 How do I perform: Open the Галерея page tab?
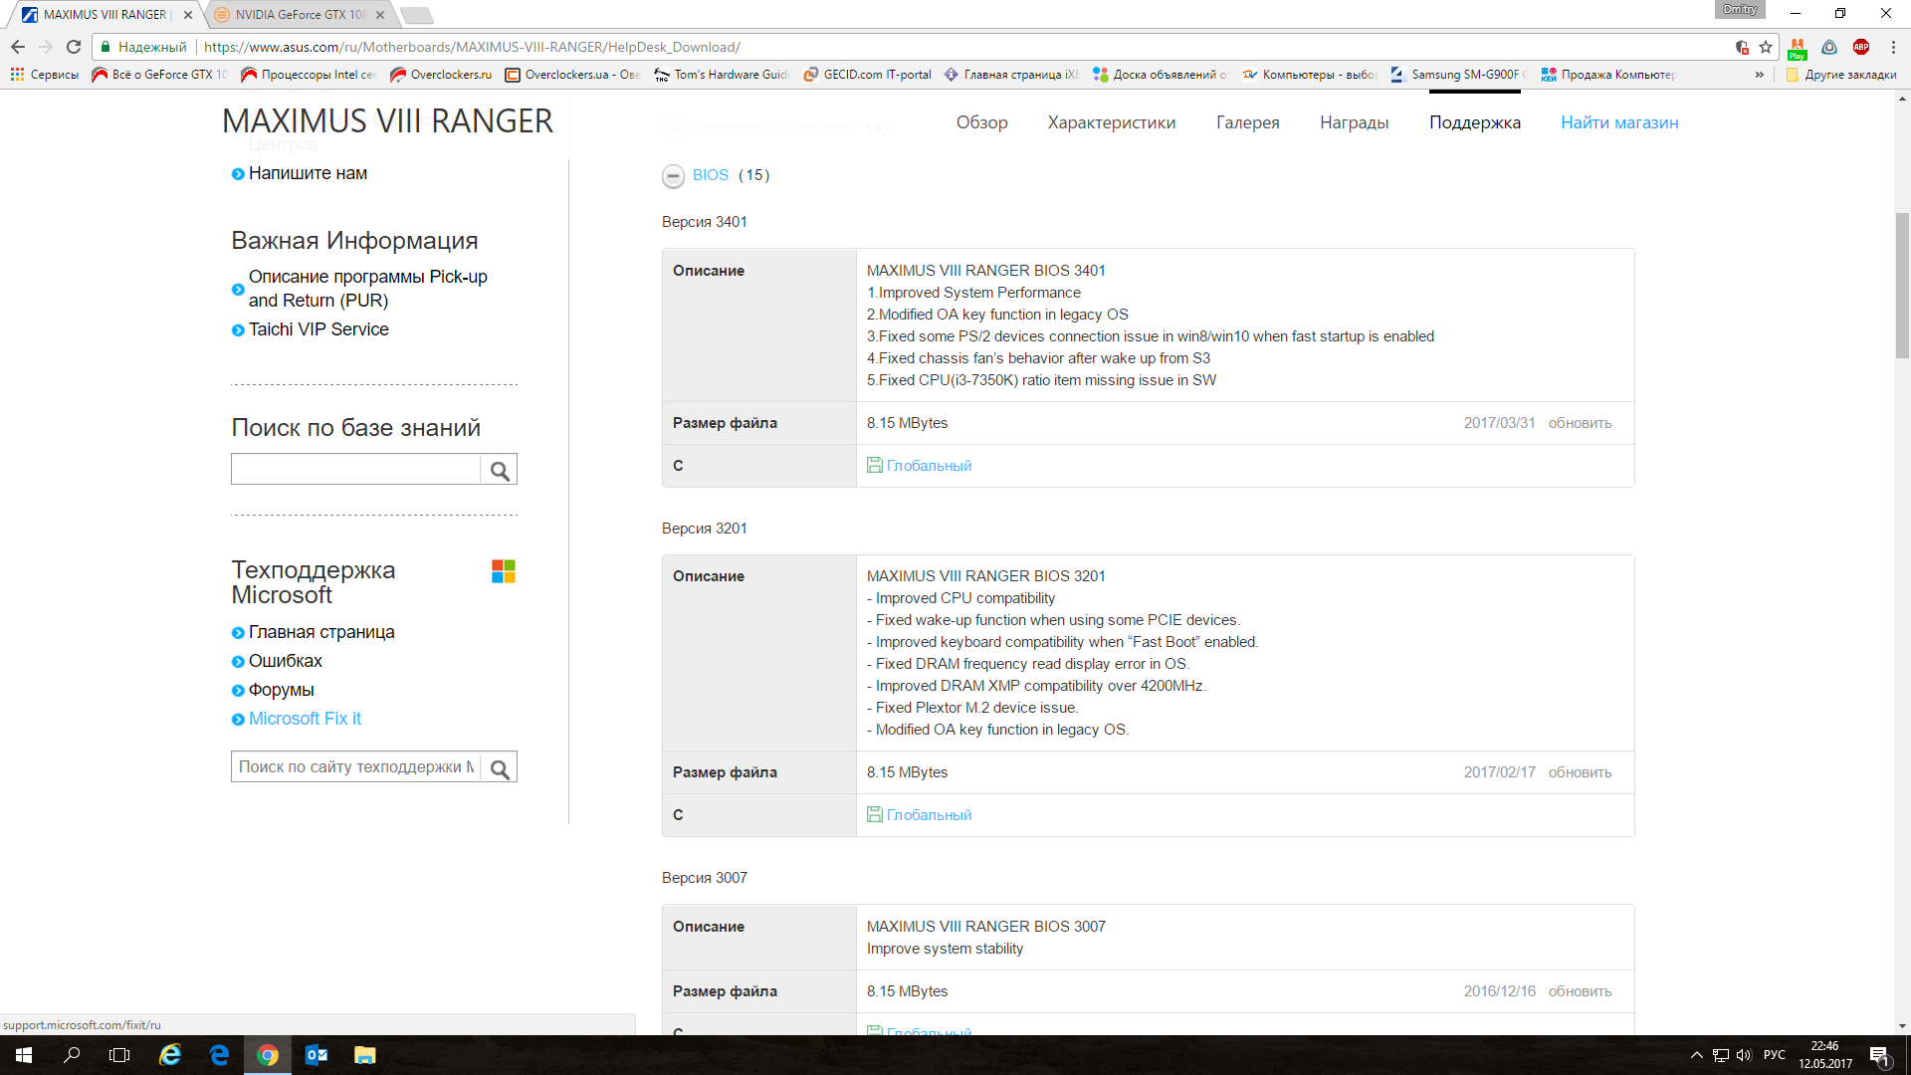coord(1247,122)
